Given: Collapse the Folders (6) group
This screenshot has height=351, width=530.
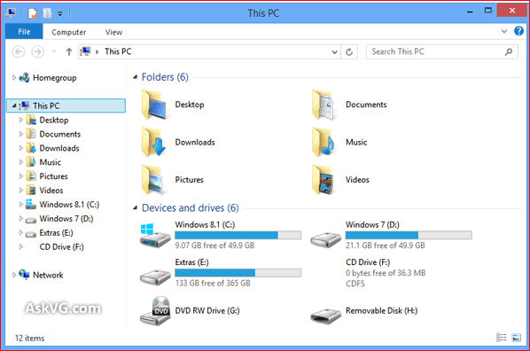Looking at the screenshot, I should [136, 77].
